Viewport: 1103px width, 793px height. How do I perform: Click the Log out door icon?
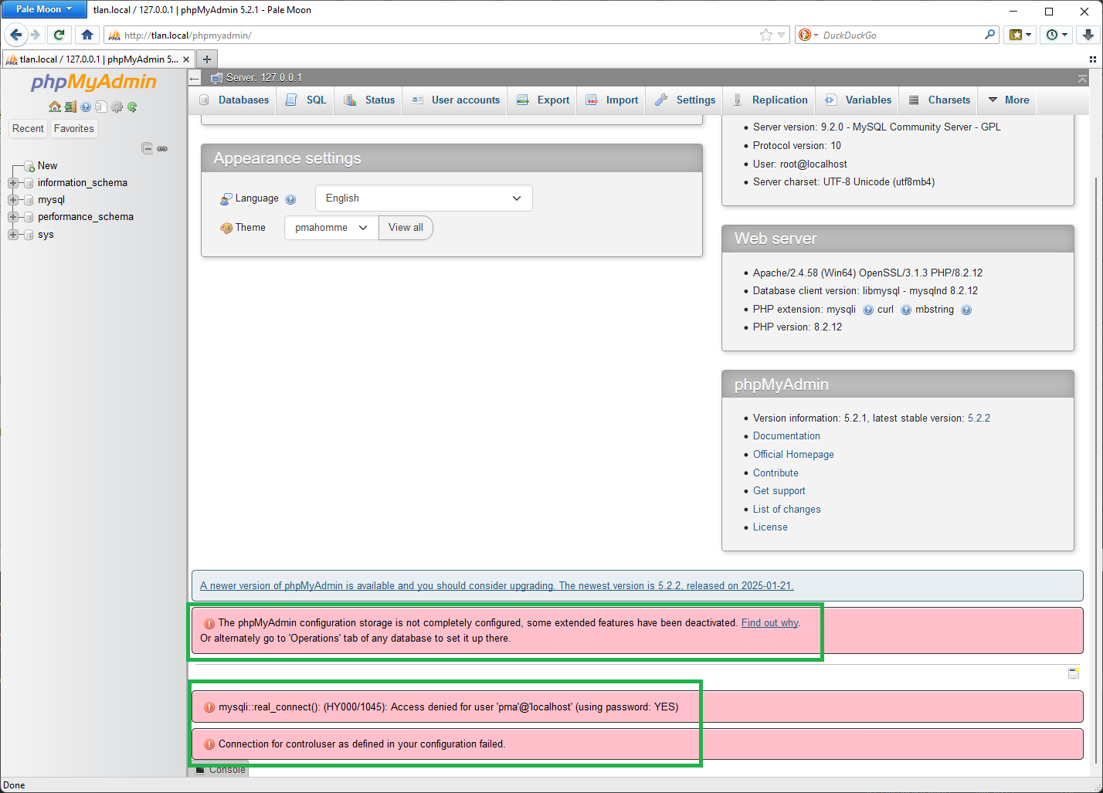point(70,107)
